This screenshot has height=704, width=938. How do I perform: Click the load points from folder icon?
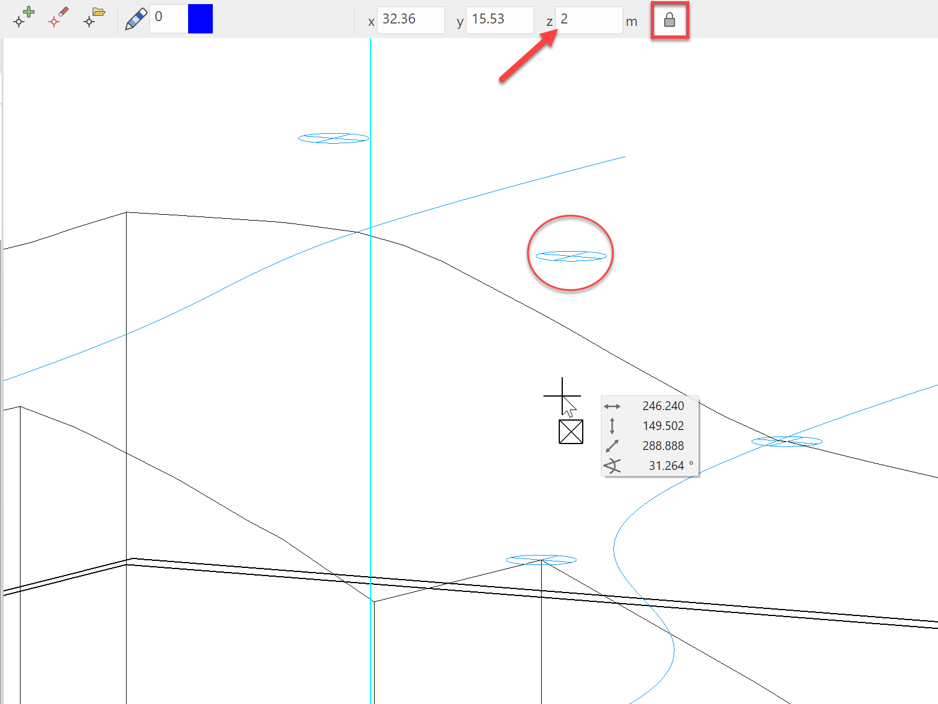(94, 18)
